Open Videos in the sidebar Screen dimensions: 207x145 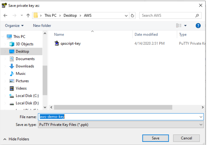(x=21, y=88)
